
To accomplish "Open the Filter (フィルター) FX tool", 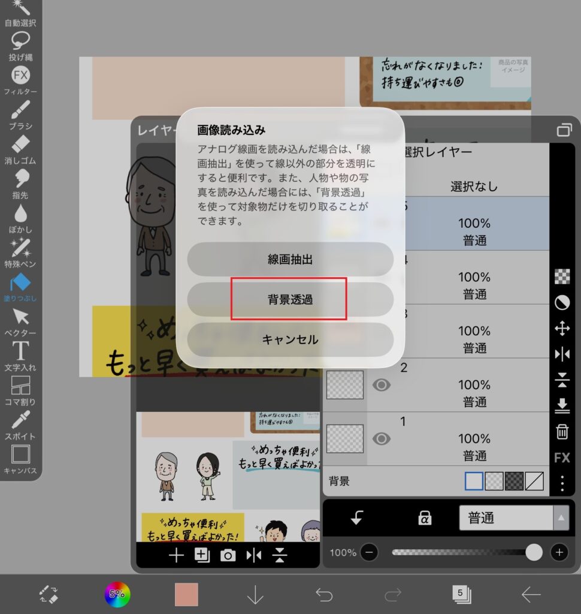I will 20,80.
